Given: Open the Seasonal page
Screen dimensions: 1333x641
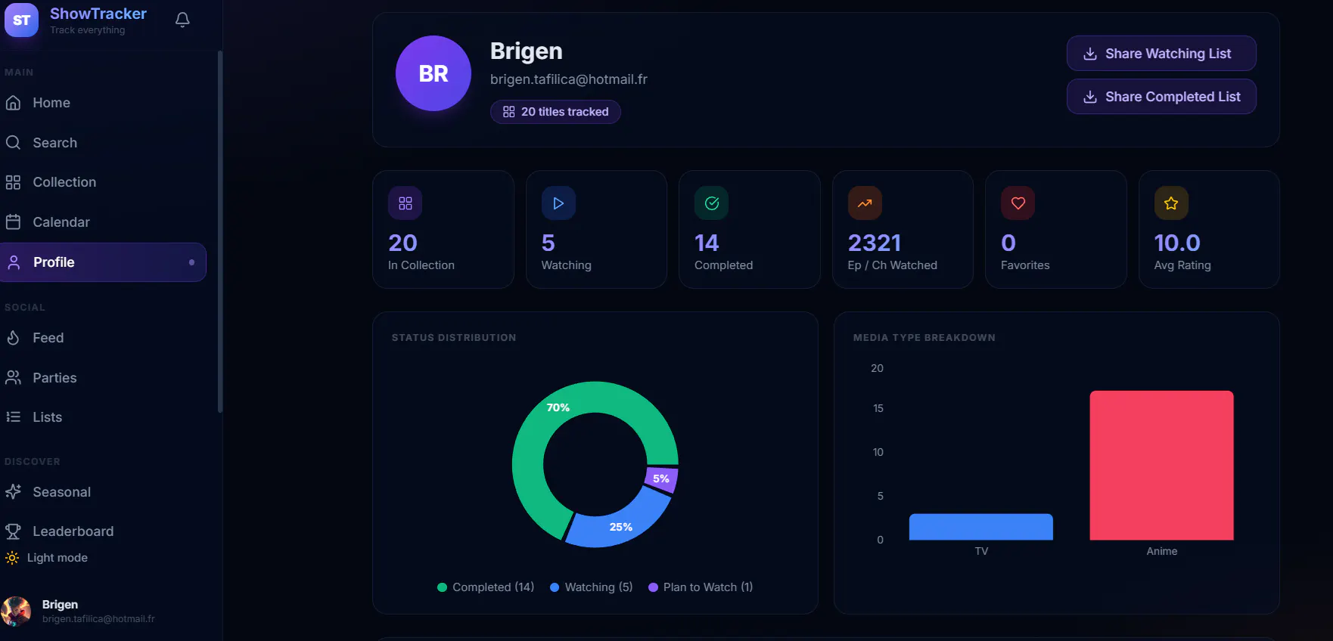Looking at the screenshot, I should [103, 492].
